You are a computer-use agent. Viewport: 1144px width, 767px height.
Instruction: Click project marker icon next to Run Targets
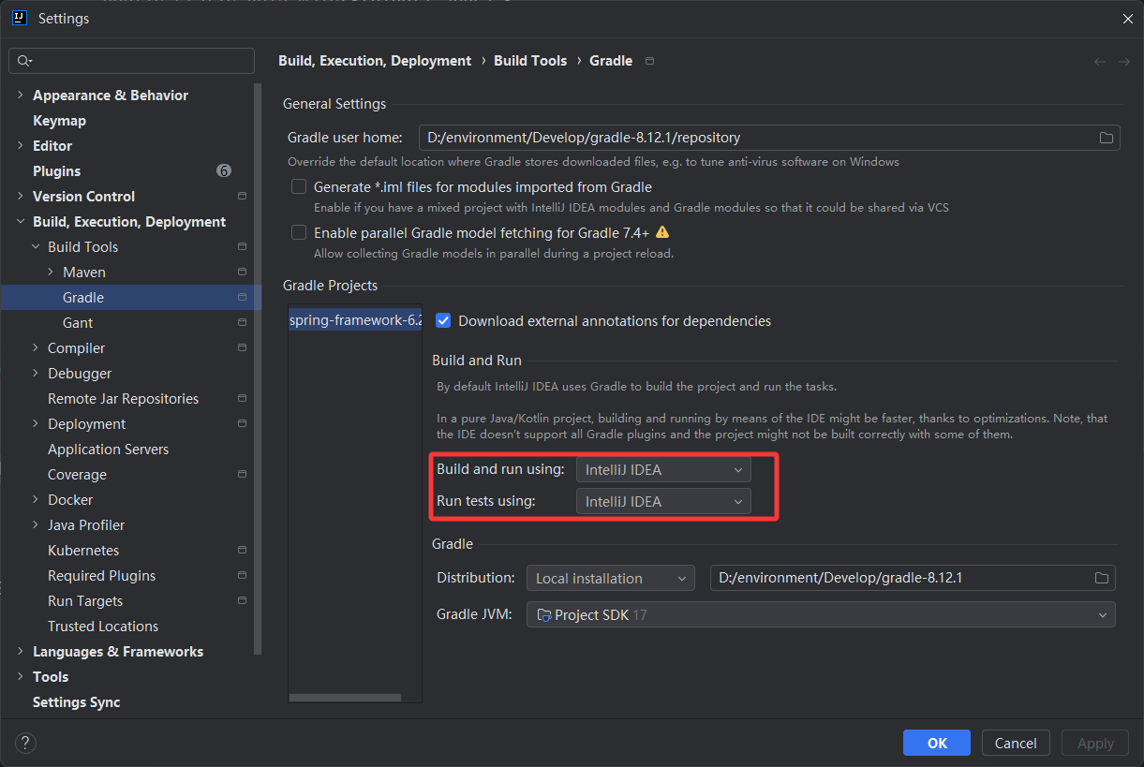[242, 600]
